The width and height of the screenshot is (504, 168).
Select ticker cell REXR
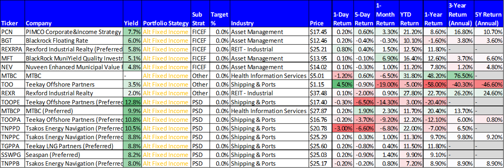pos(12,93)
